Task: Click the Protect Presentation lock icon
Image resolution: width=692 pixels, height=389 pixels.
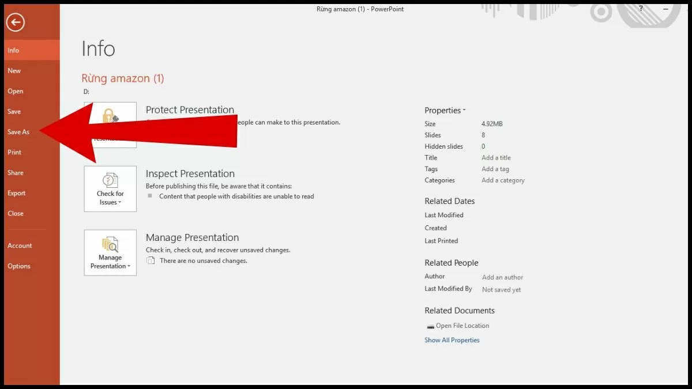Action: coord(110,115)
